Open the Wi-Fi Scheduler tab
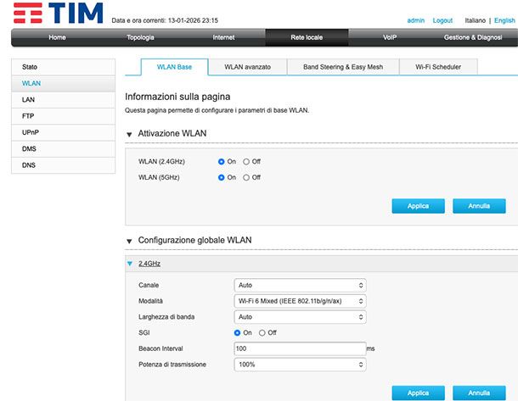 pos(438,67)
